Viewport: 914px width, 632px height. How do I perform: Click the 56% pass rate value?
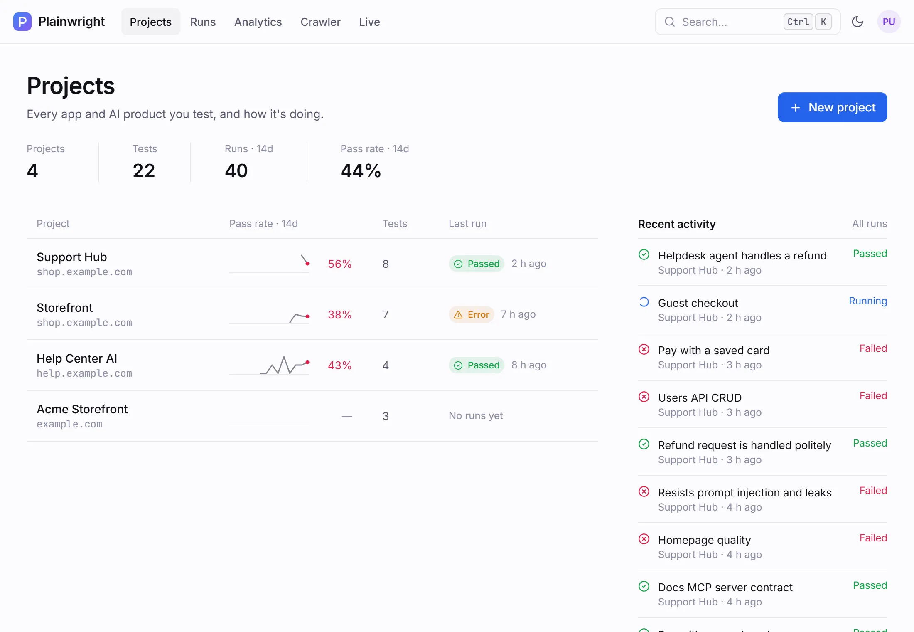click(x=339, y=264)
